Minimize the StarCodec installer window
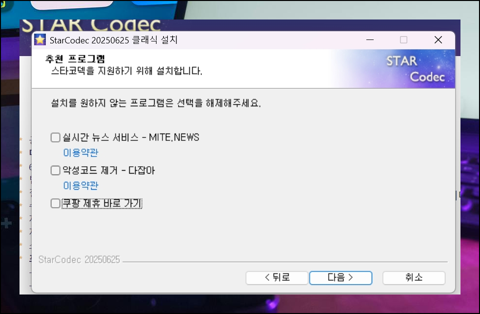The width and height of the screenshot is (480, 314). pos(370,40)
